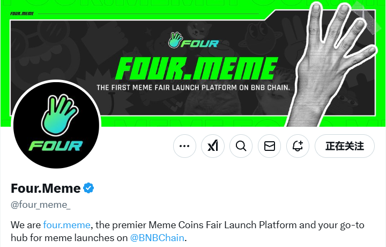Open the three-dot more options menu

184,146
